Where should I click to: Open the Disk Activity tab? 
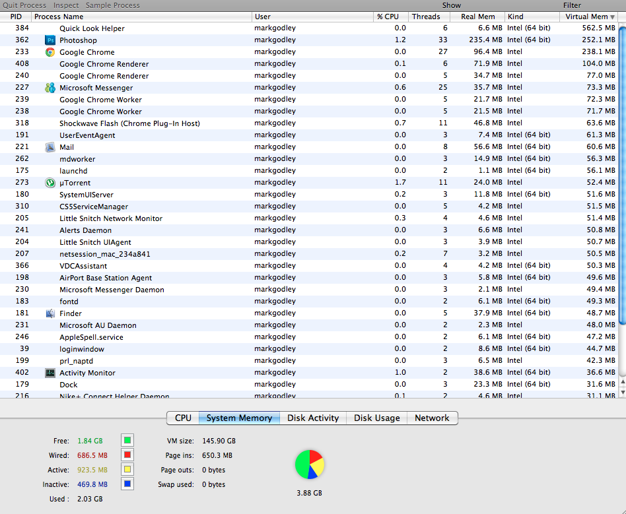(313, 418)
